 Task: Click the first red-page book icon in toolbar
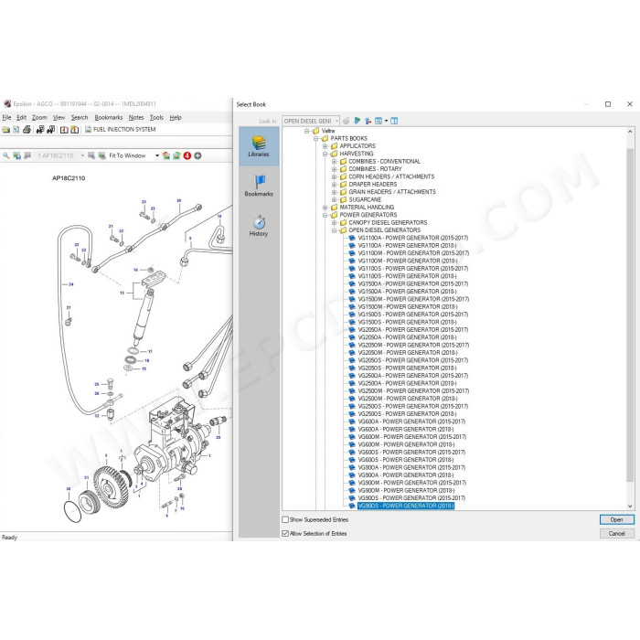(x=64, y=130)
